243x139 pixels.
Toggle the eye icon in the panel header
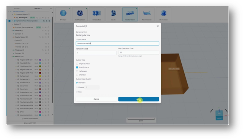(x=51, y=9)
